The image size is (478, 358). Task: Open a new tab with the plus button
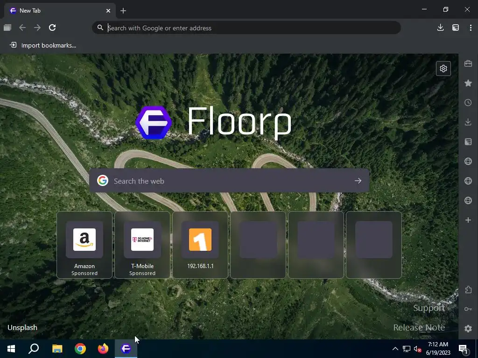123,11
